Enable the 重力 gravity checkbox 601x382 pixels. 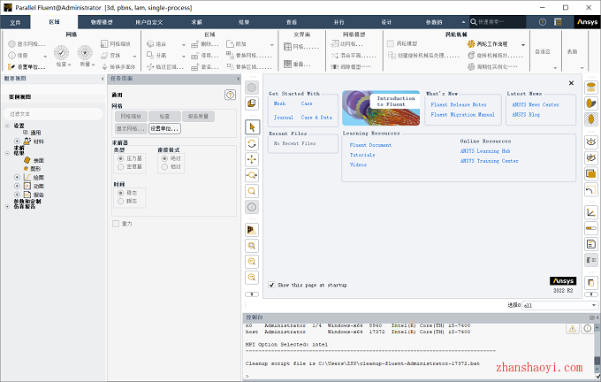coord(116,224)
